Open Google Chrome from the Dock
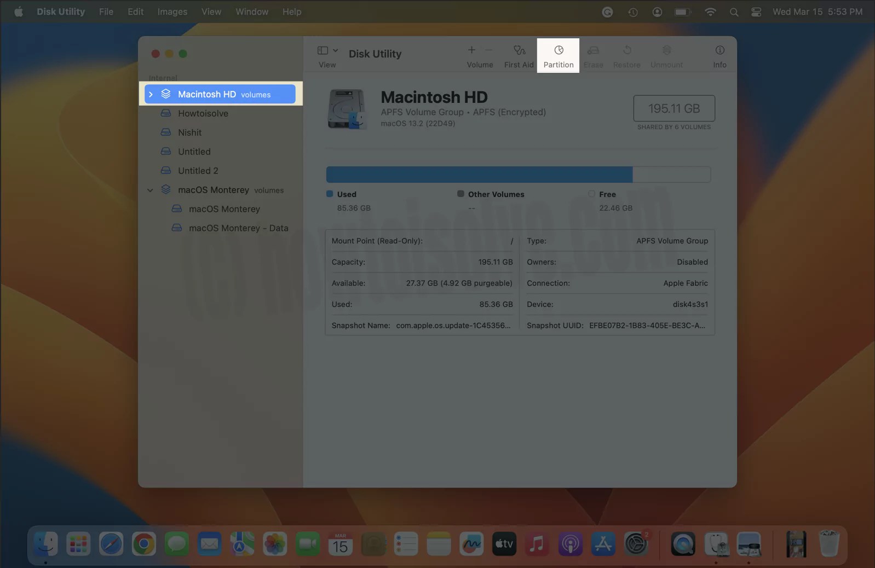 click(x=144, y=544)
